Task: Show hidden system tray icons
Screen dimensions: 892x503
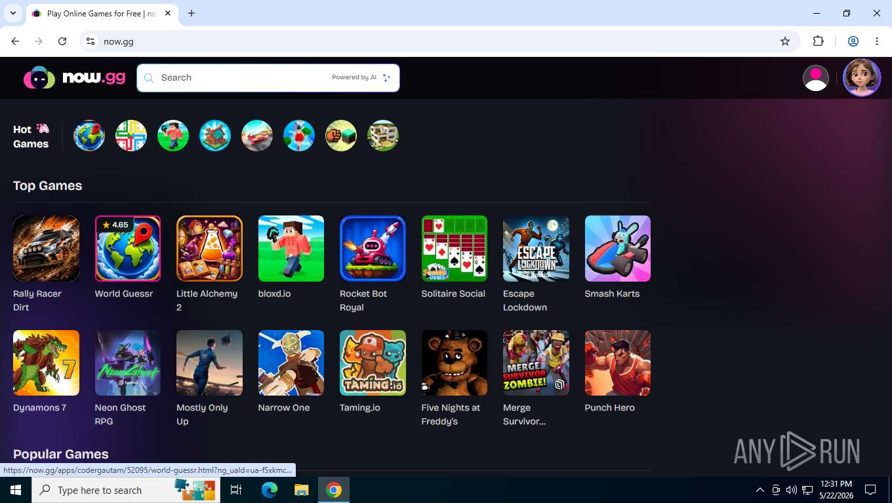Action: pos(760,490)
